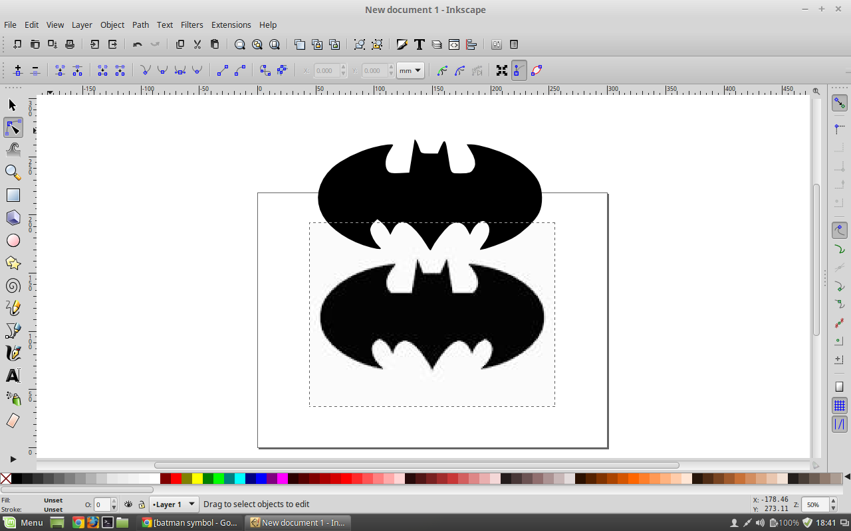The width and height of the screenshot is (851, 531).
Task: Click the Print document icon
Action: tap(69, 44)
